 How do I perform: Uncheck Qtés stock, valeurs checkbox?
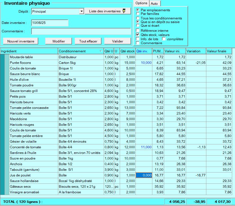pyautogui.click(x=138, y=35)
